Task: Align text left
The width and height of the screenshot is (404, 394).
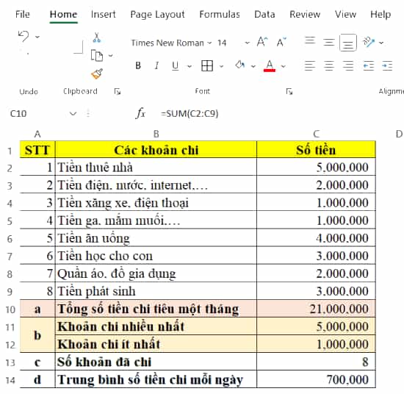Action: coord(310,65)
